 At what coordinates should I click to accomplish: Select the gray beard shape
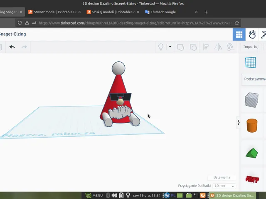(x=121, y=112)
